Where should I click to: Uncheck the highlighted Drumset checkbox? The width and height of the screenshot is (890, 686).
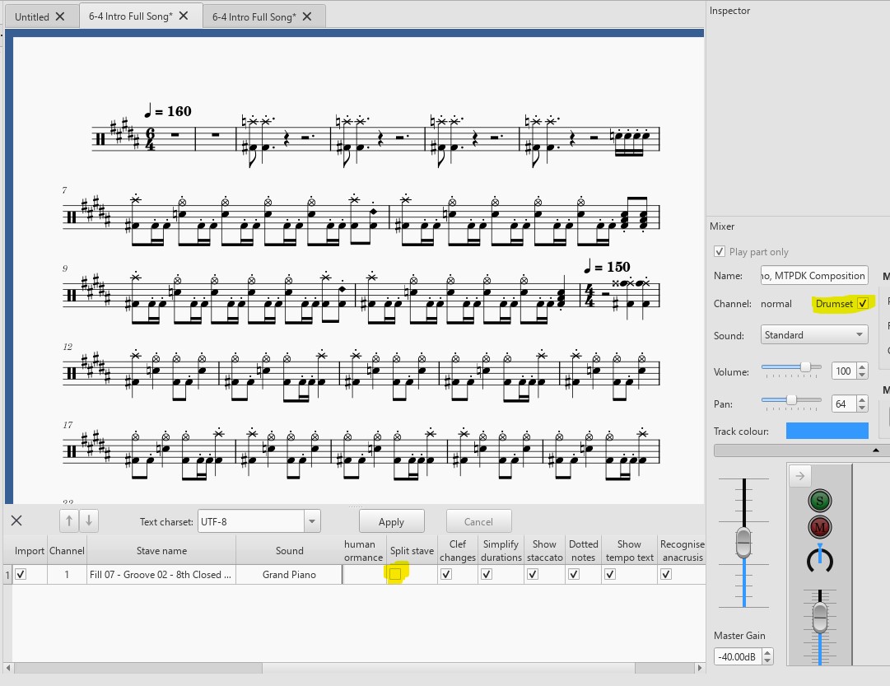[x=862, y=303]
